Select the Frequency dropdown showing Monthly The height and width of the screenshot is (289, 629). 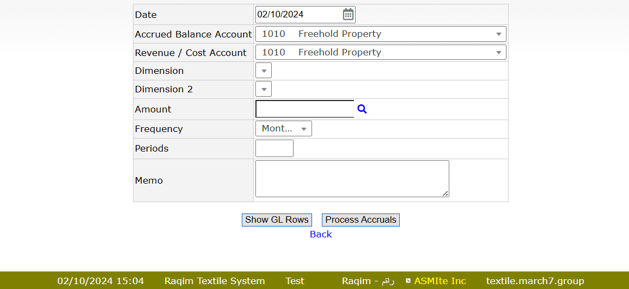pyautogui.click(x=283, y=129)
